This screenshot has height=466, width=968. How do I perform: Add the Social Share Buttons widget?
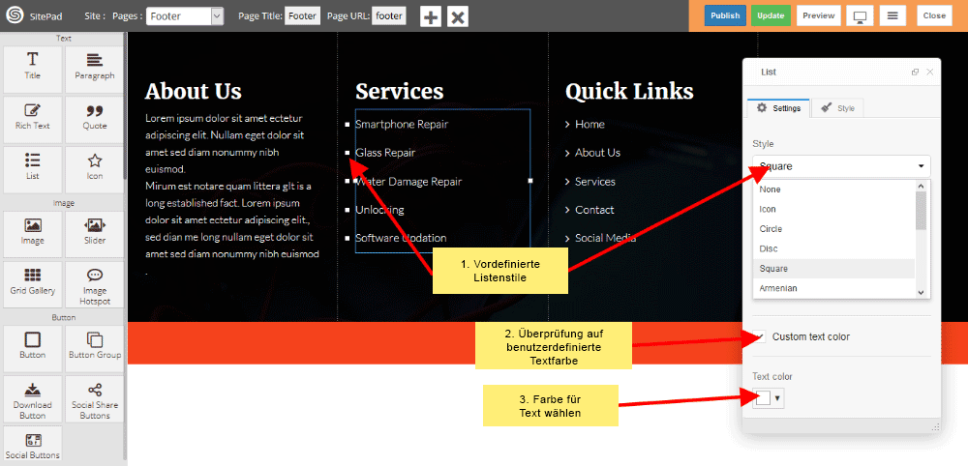(95, 399)
